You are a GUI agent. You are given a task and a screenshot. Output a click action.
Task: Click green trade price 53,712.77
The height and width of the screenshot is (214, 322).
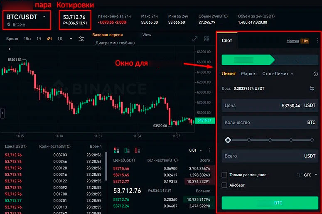pos(13,200)
